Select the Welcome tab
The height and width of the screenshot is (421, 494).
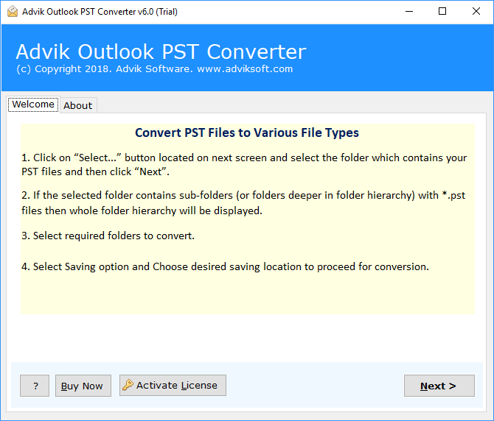pyautogui.click(x=33, y=104)
